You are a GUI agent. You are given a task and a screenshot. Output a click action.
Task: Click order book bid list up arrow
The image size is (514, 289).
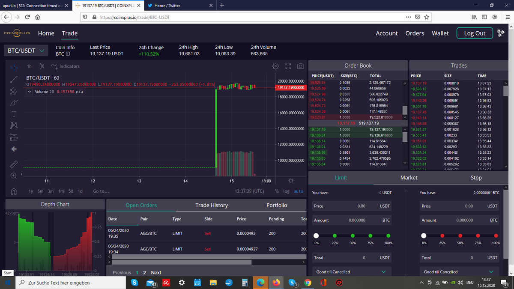point(405,129)
